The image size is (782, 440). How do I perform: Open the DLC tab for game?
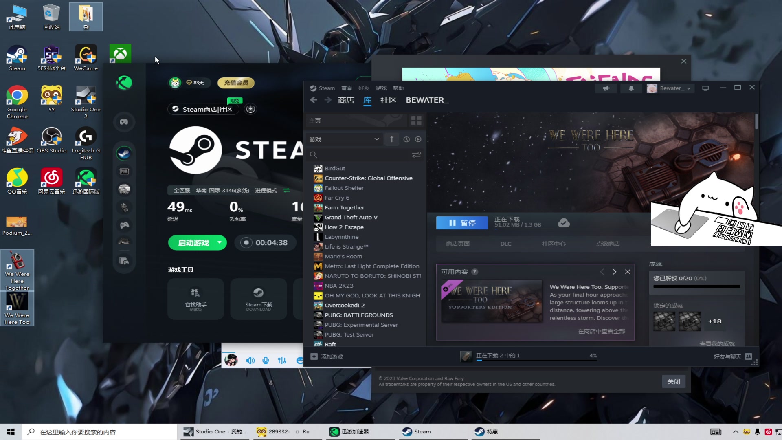[x=506, y=244]
